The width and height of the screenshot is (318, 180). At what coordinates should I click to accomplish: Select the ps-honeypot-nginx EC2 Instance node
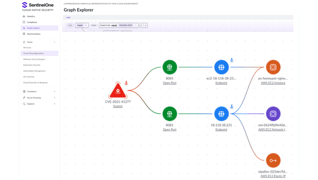[x=273, y=67]
